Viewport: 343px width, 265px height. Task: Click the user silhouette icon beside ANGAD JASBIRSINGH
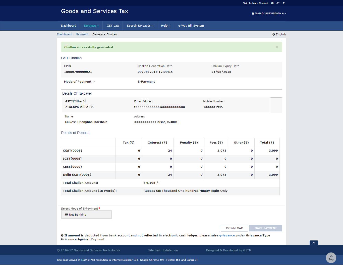click(x=252, y=14)
